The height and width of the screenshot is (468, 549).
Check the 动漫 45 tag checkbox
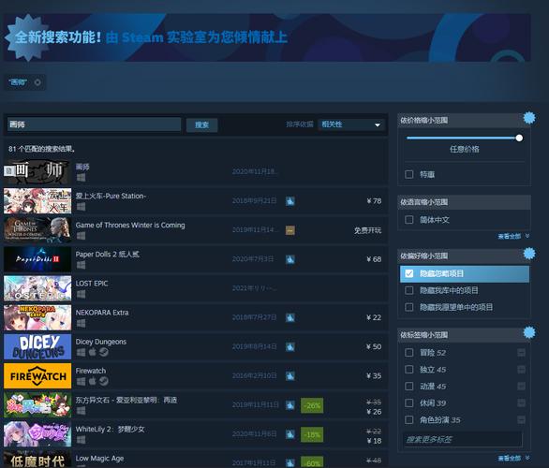coord(408,387)
